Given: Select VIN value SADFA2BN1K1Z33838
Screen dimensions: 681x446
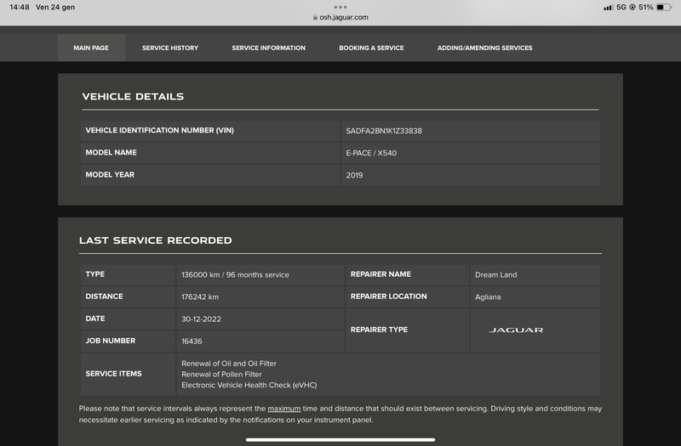Looking at the screenshot, I should tap(384, 131).
